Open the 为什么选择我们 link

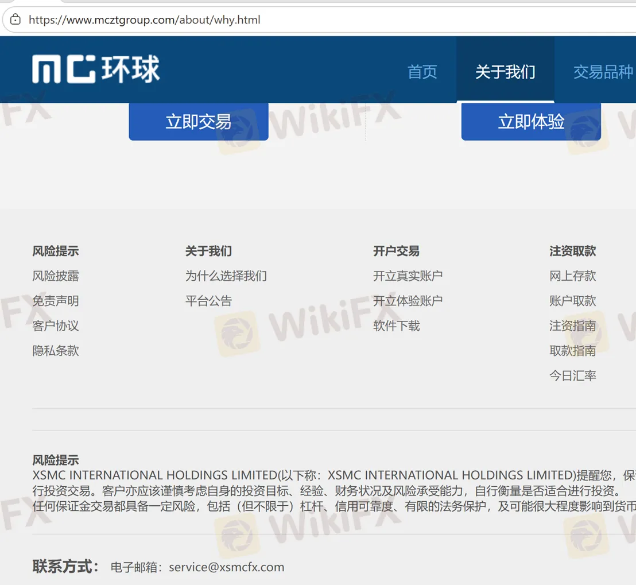[226, 276]
